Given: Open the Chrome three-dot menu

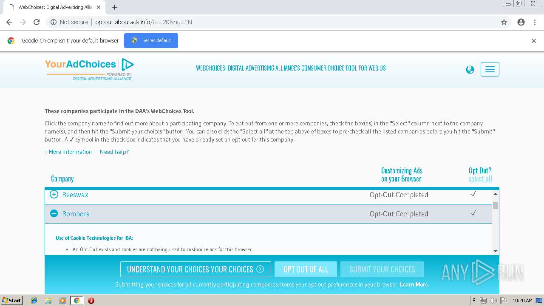Looking at the screenshot, I should 535,22.
